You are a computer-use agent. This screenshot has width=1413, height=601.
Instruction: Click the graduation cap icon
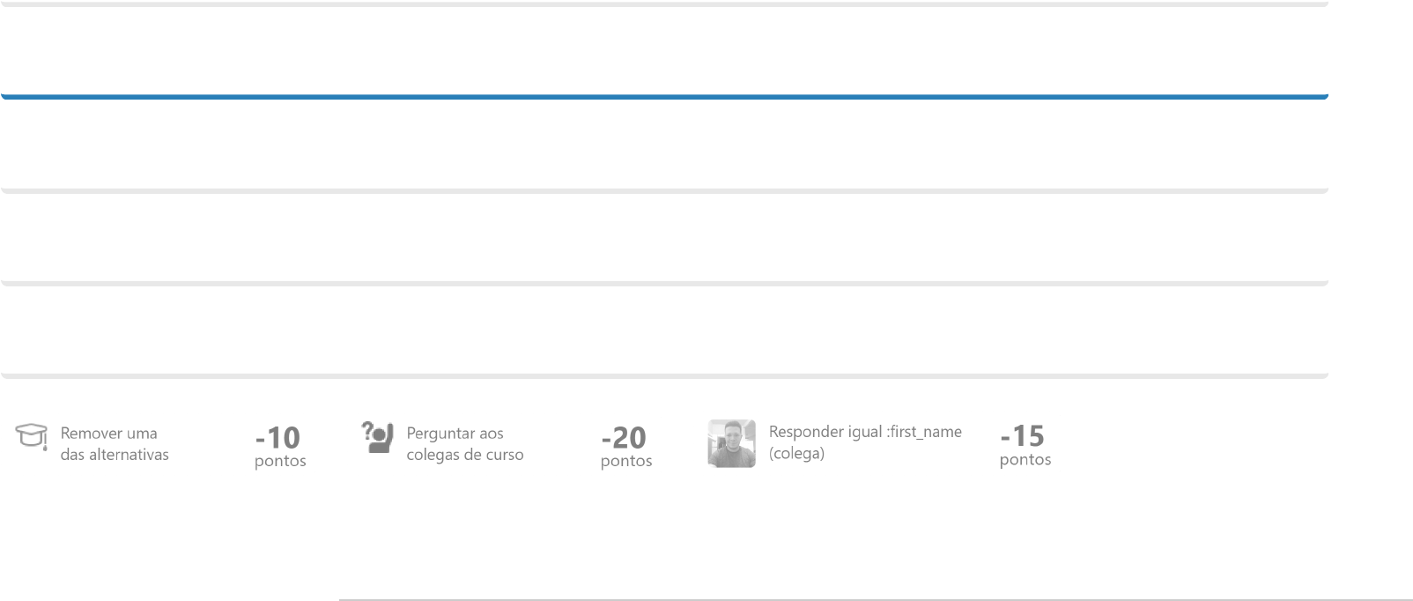32,436
